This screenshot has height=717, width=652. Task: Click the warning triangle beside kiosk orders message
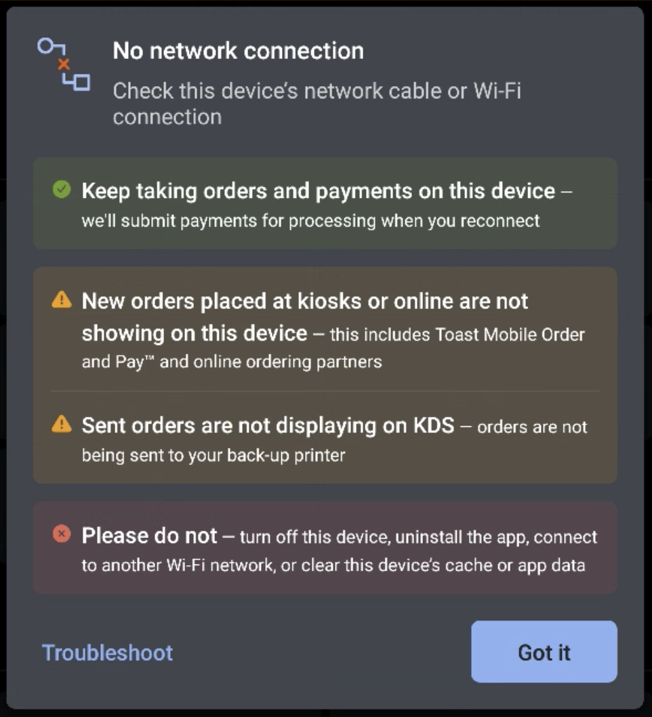click(61, 300)
